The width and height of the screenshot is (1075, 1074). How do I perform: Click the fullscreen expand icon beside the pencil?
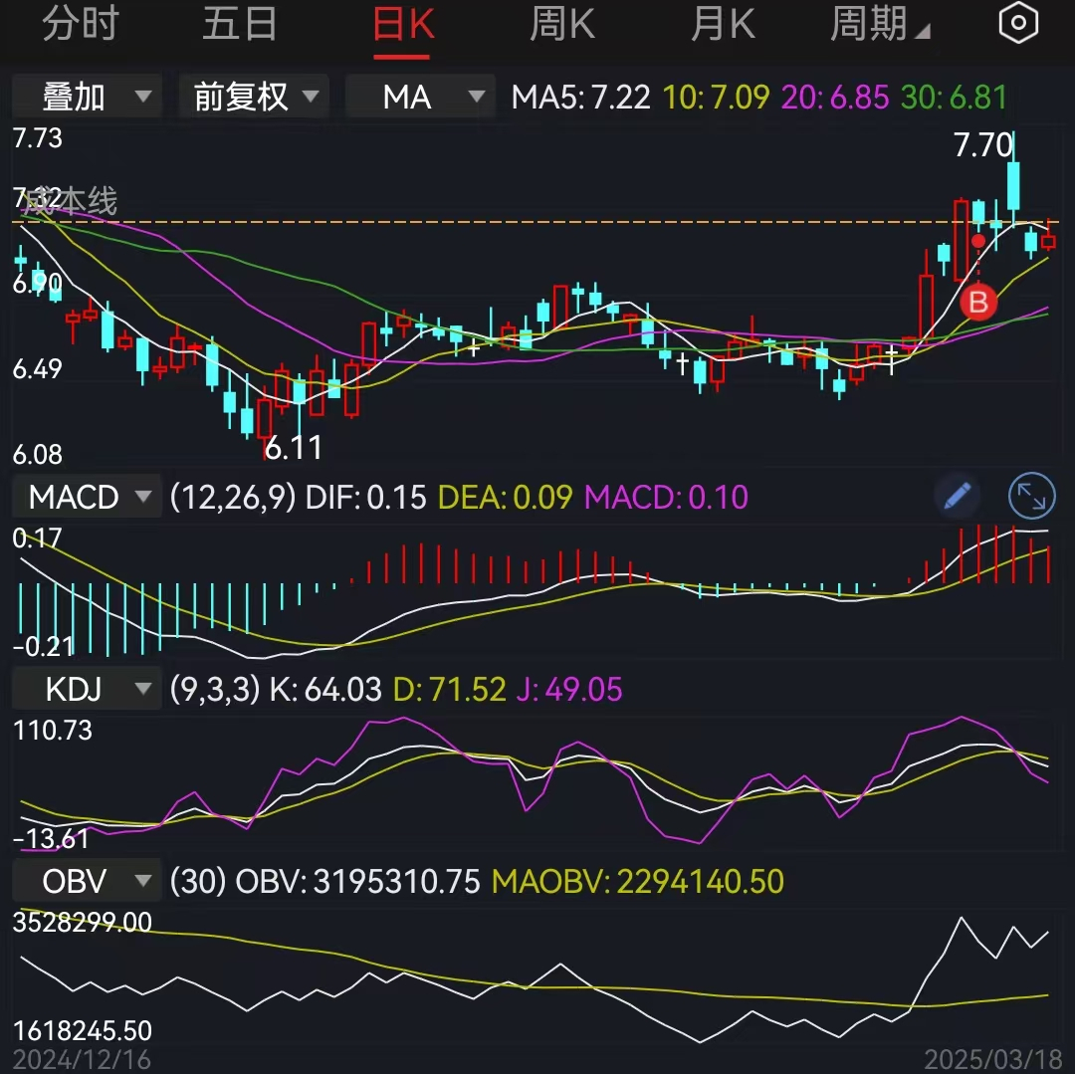pyautogui.click(x=1031, y=496)
